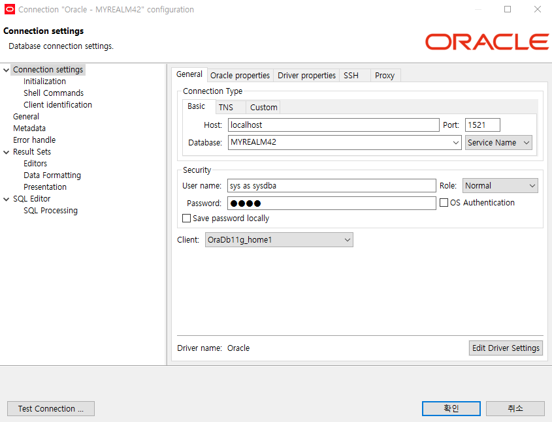Select Initialization in the tree
The image size is (552, 422).
point(44,82)
